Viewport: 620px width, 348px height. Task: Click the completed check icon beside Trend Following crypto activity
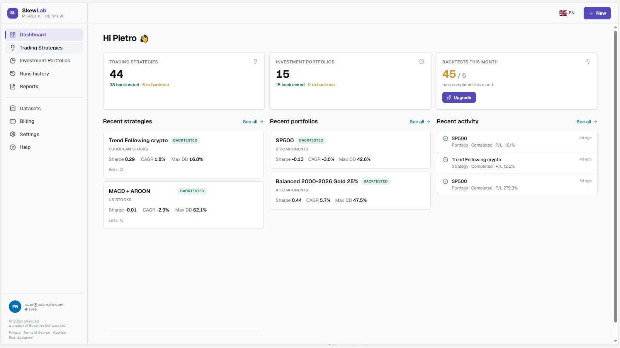pyautogui.click(x=445, y=160)
